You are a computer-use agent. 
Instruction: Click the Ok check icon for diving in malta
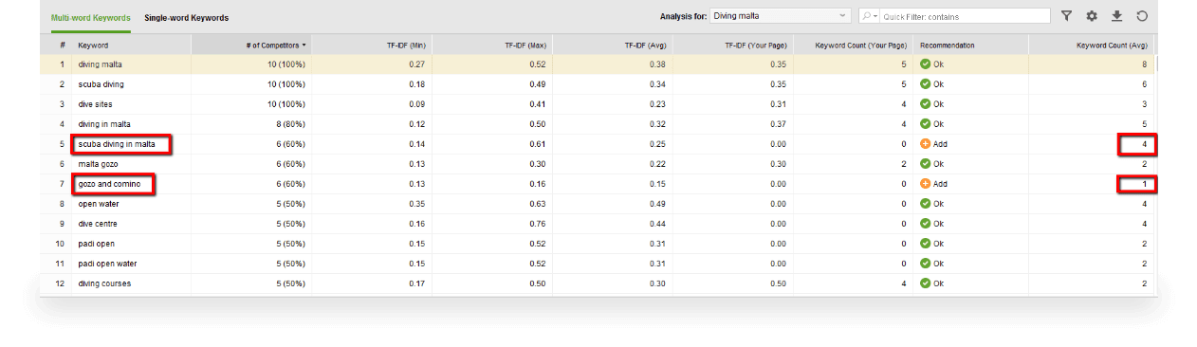(x=925, y=124)
